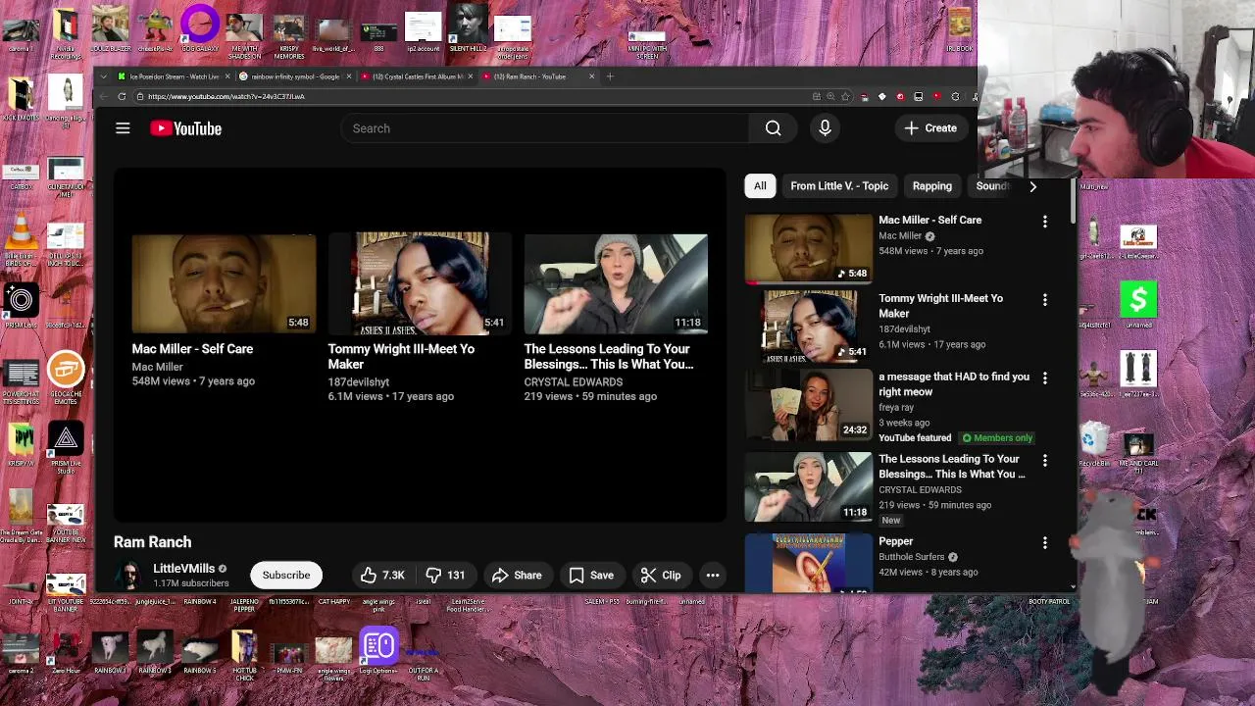The image size is (1255, 706).
Task: Open GOG GALAXY desktop shortcut
Action: [x=199, y=29]
